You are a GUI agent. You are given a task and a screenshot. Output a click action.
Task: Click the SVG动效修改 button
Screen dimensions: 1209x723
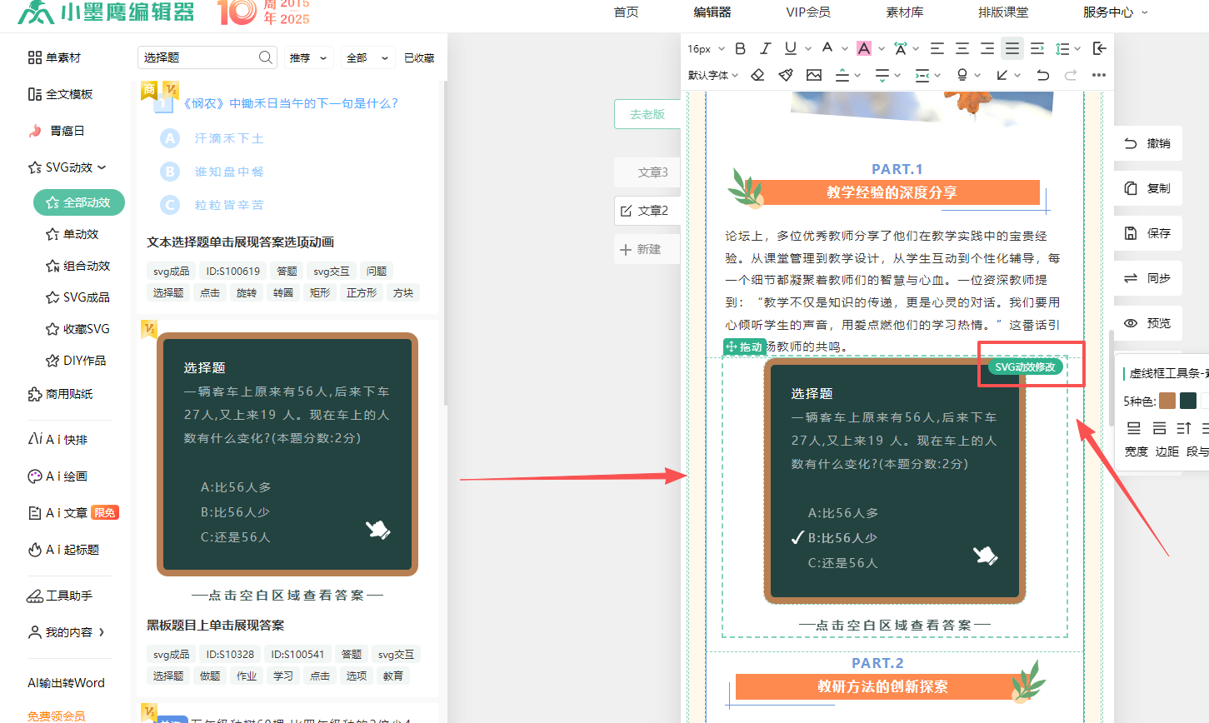pos(1025,367)
